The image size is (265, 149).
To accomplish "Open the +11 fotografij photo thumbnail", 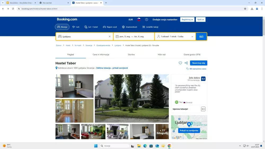I will (162, 132).
